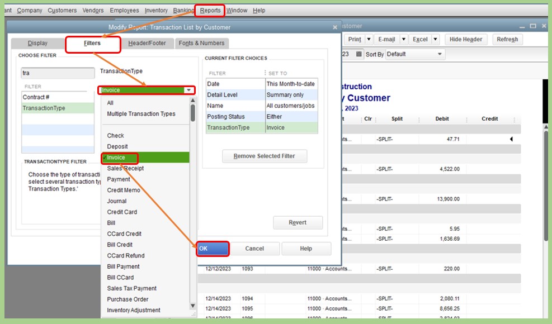
Task: Select the Contract # filter row
Action: click(x=58, y=97)
